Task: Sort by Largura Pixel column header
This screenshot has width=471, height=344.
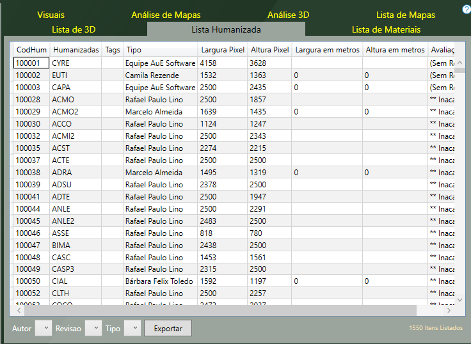Action: 222,50
